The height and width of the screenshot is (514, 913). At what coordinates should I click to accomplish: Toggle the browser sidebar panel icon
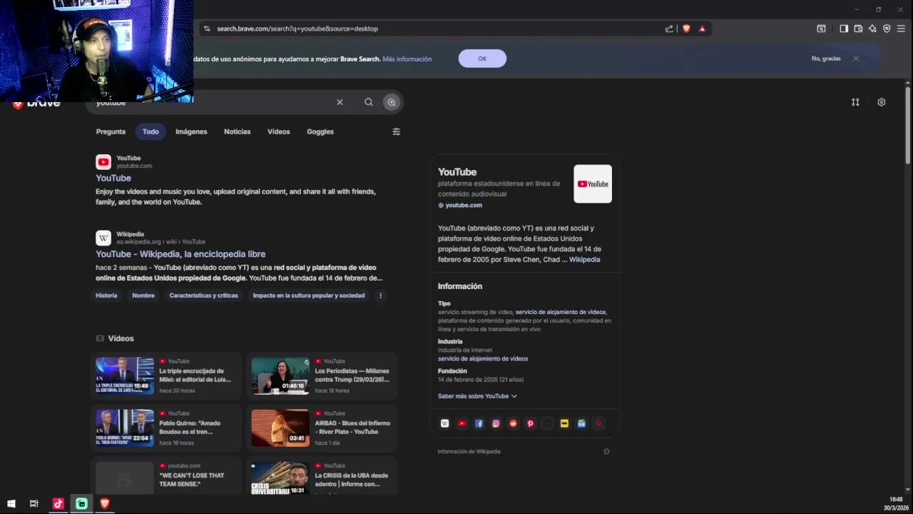click(844, 29)
